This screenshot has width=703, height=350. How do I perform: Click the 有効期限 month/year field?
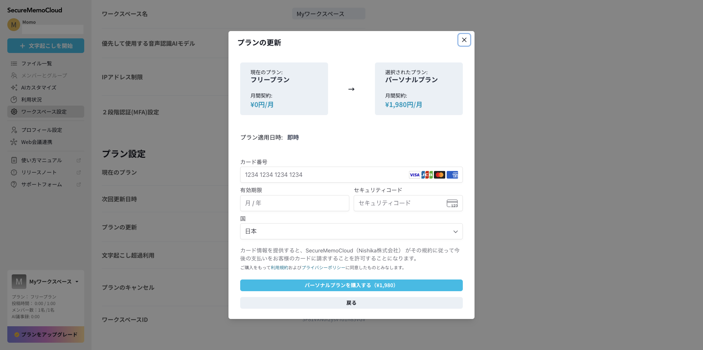294,203
